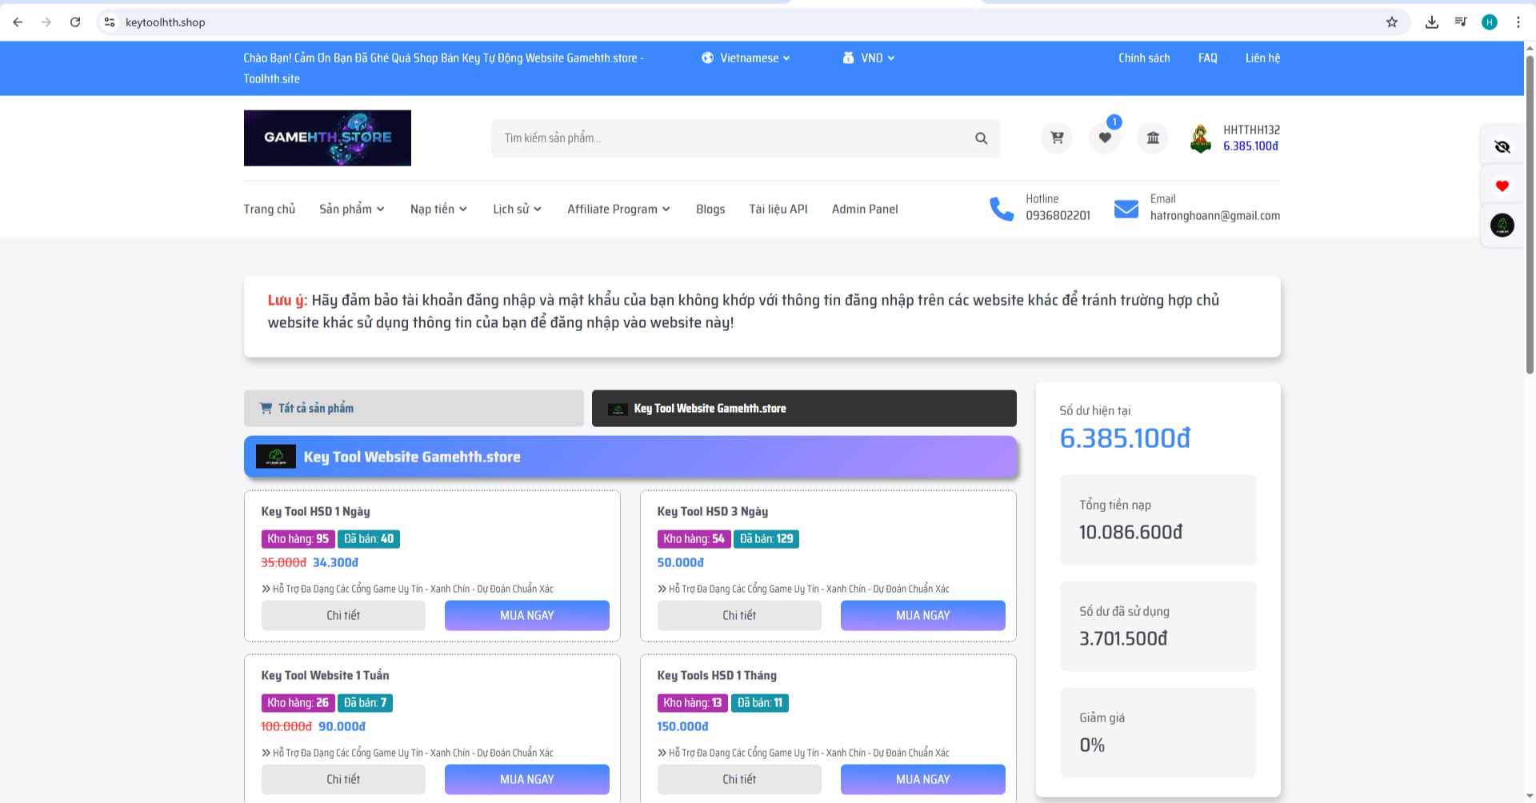Select the Key Tool Website Gamehth.store tab

[x=804, y=408]
